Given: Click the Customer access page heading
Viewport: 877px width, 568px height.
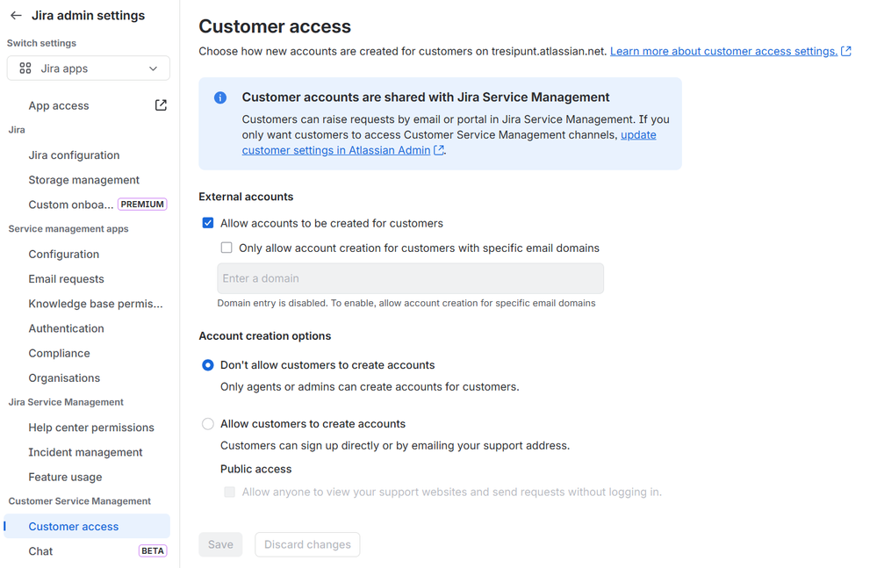Looking at the screenshot, I should pyautogui.click(x=275, y=26).
